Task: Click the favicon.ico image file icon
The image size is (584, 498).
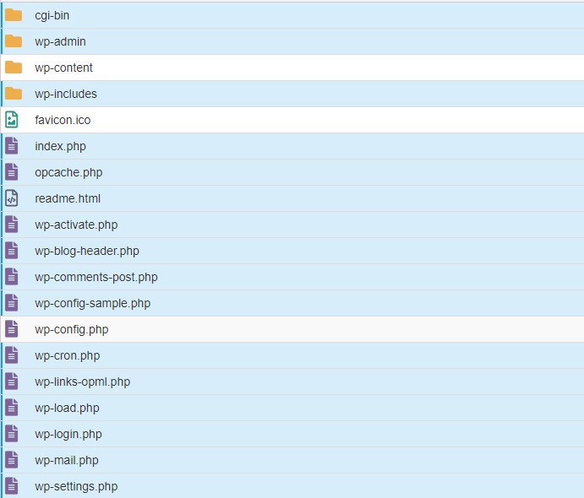Action: pos(12,120)
